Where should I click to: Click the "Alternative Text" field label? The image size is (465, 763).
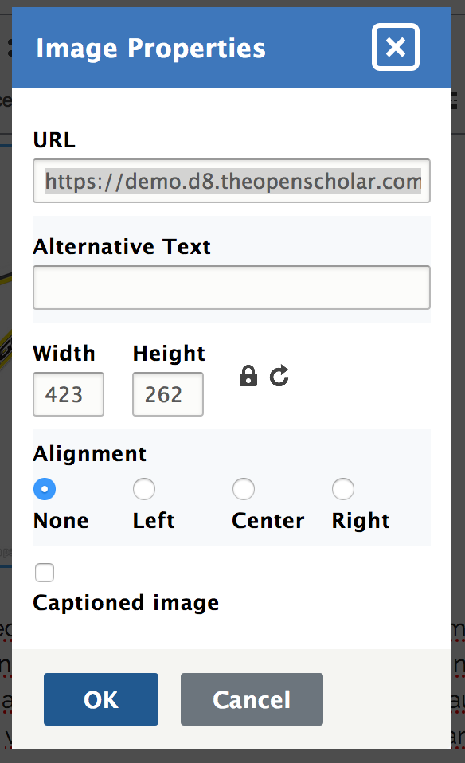click(x=122, y=246)
